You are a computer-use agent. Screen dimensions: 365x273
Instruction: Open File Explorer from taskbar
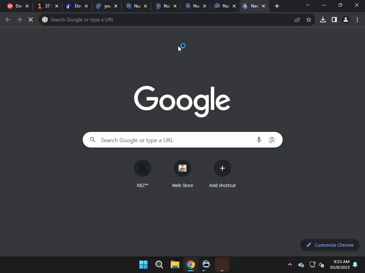[175, 264]
